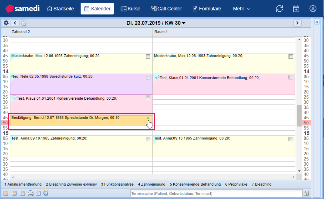Go to next day with right arrow button
This screenshot has height=199, width=324.
coord(297,23)
